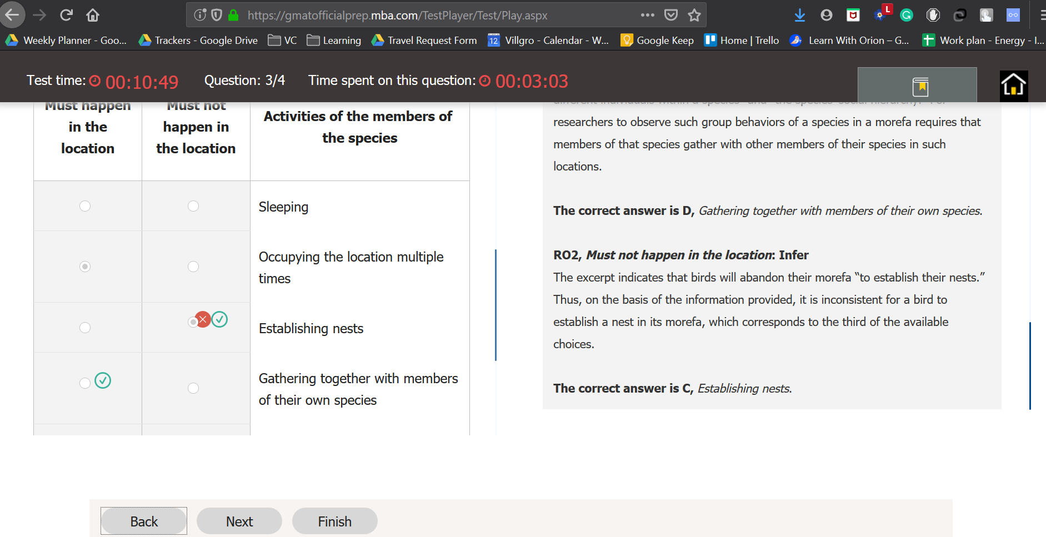Click the Question: 3/4 indicator
1046x537 pixels.
point(244,81)
